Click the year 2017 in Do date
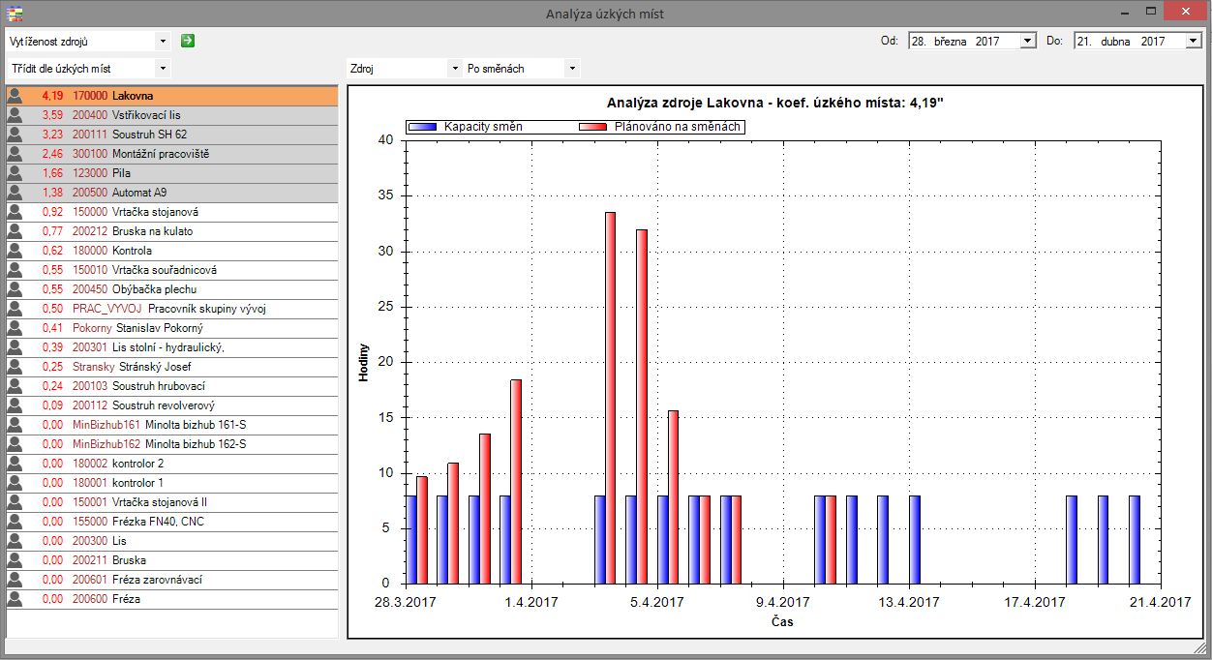This screenshot has height=660, width=1212. (1153, 42)
